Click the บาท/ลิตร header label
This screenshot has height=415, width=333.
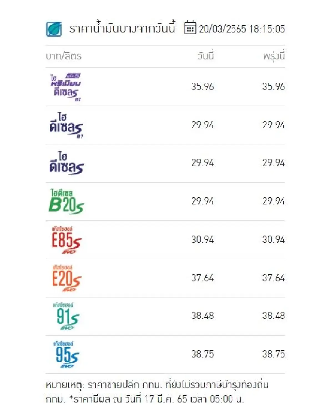tap(64, 56)
